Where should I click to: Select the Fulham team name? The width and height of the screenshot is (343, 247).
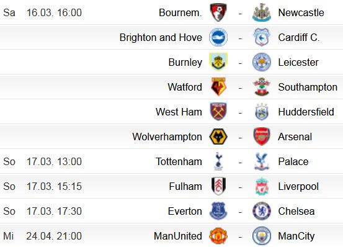click(x=185, y=186)
